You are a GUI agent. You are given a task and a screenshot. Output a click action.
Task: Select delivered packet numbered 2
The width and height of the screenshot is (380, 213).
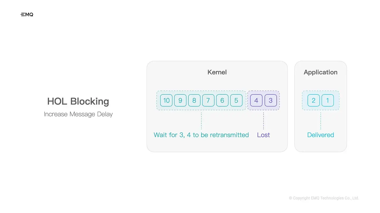pyautogui.click(x=313, y=100)
